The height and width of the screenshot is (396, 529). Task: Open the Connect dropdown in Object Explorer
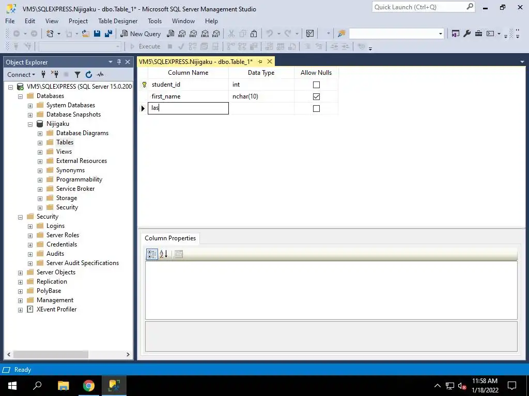21,74
